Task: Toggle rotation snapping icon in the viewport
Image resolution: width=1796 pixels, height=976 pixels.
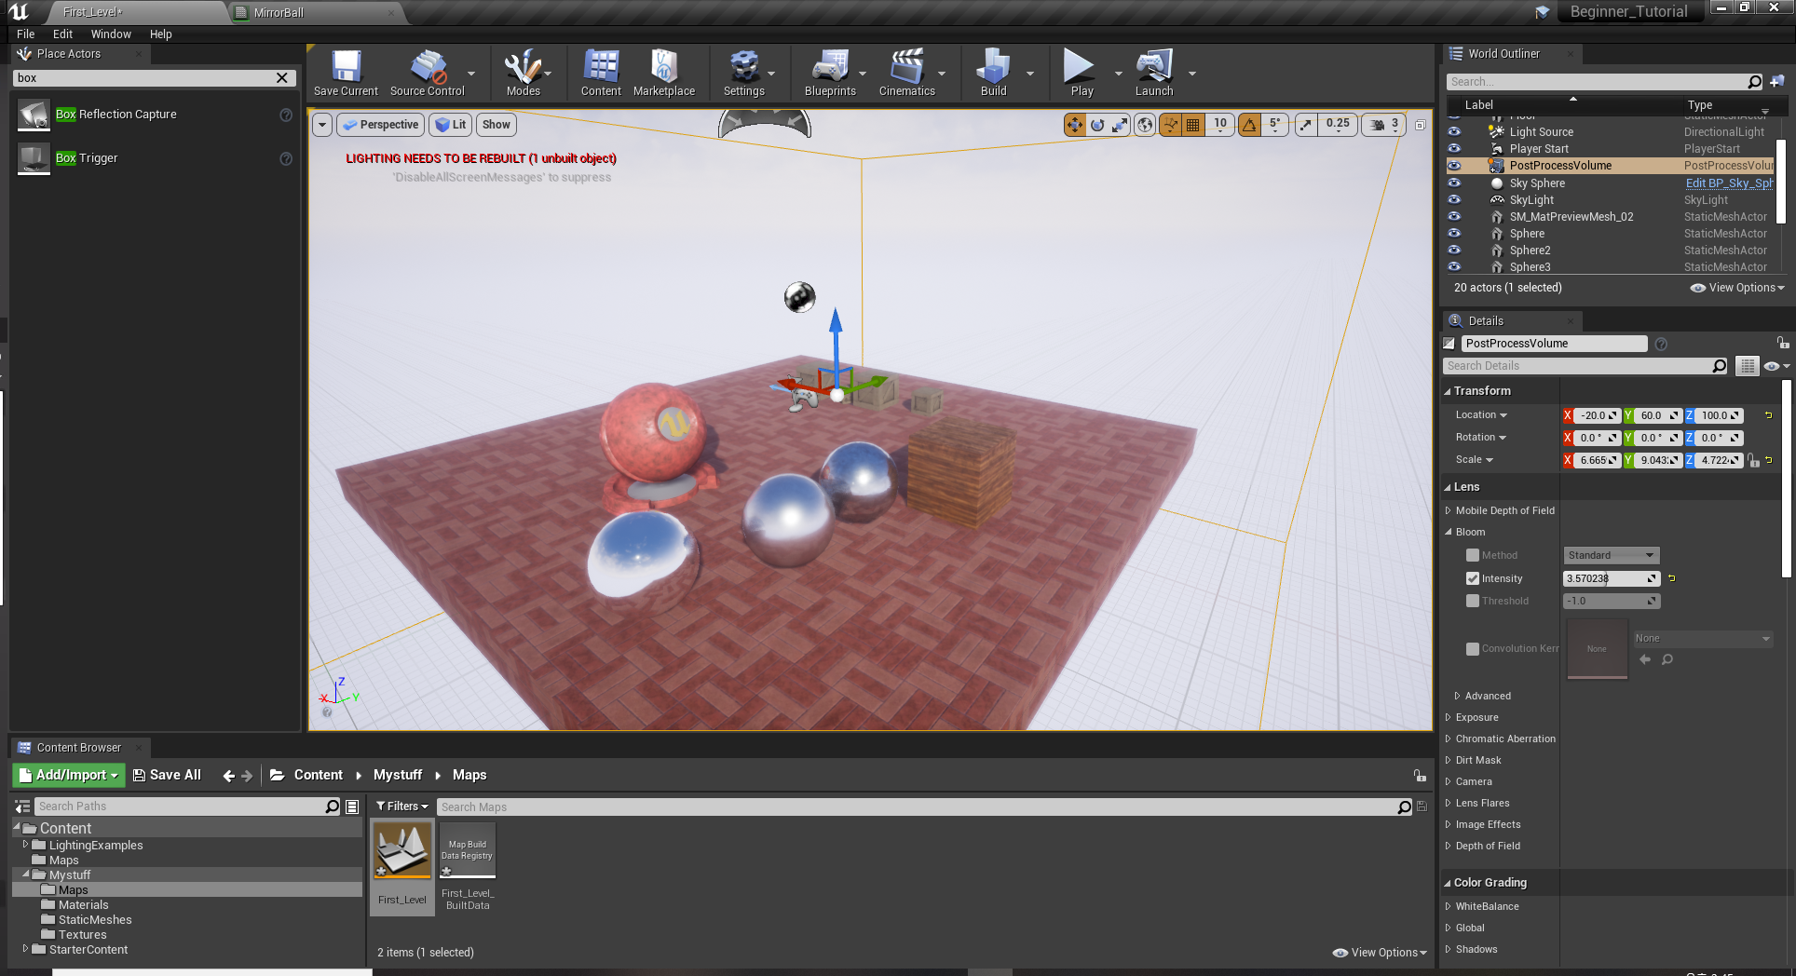Action: pos(1249,124)
